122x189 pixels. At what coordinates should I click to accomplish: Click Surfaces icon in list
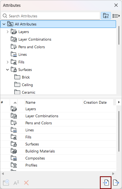(14, 144)
